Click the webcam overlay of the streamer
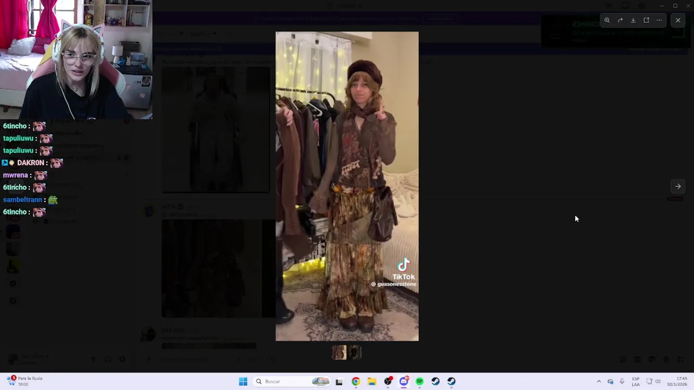Screen dimensions: 694x390 tap(76, 60)
